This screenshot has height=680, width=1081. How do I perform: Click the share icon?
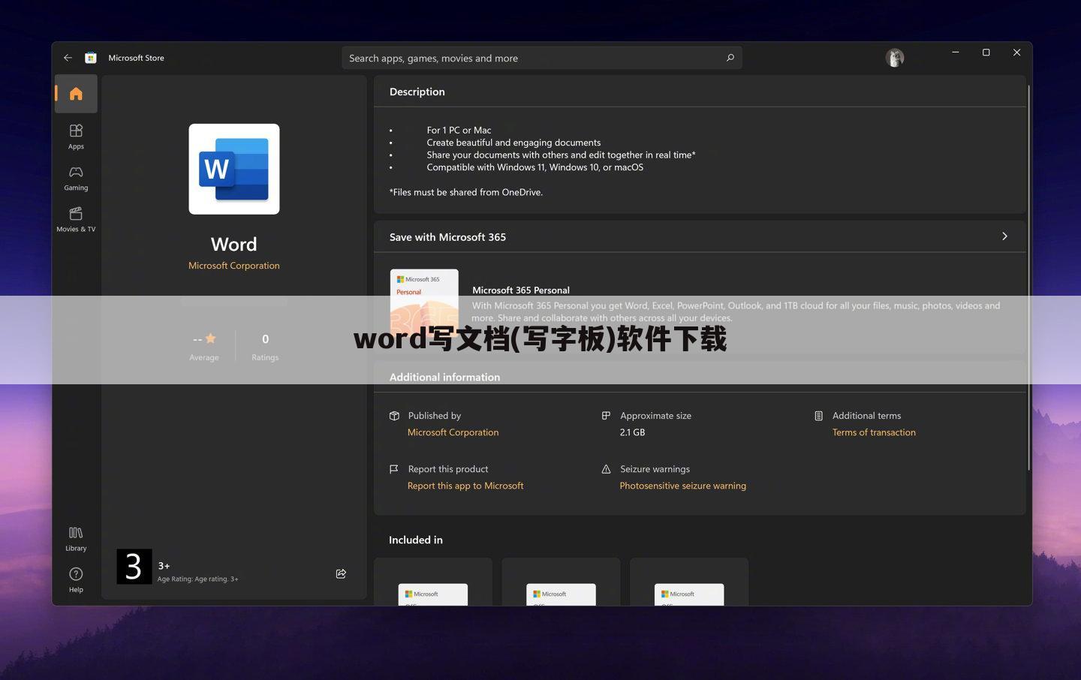pos(341,573)
